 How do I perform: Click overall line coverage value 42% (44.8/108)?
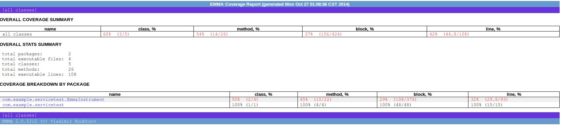pos(449,34)
